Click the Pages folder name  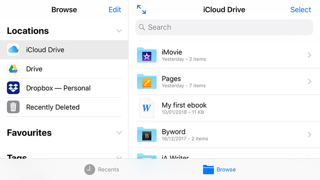pos(171,79)
